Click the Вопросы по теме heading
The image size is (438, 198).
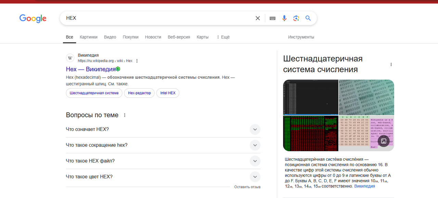click(92, 115)
